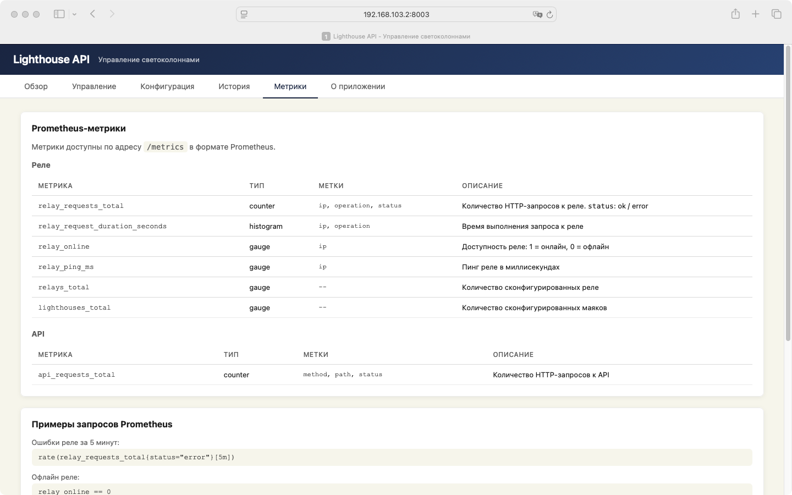792x495 pixels.
Task: Toggle the Safari sidebar icon
Action: tap(59, 14)
